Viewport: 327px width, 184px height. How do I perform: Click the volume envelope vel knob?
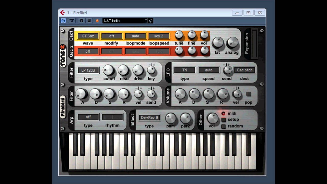[x=237, y=94]
